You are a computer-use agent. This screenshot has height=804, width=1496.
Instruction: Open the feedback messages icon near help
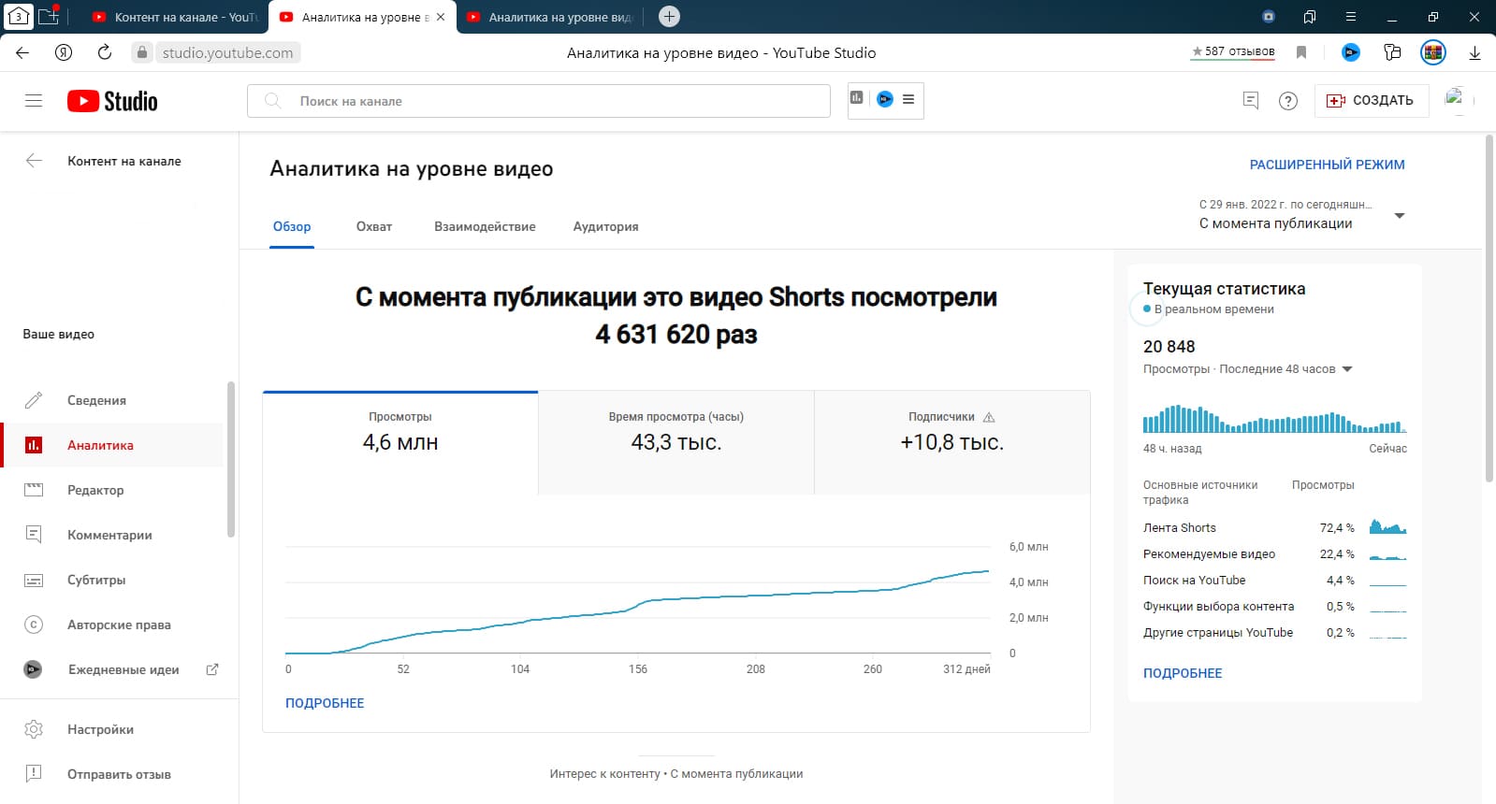[1251, 100]
